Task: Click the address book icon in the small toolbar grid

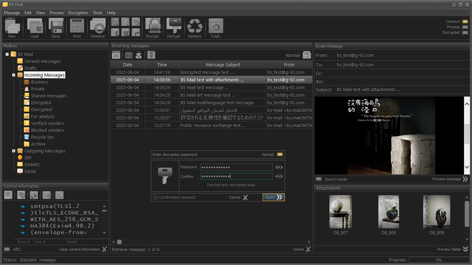Action: 115,22
